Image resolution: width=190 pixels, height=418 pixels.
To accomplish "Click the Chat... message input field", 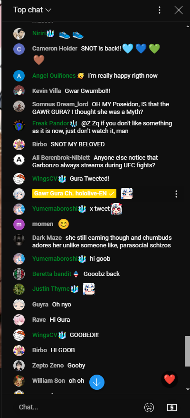I will 77,407.
